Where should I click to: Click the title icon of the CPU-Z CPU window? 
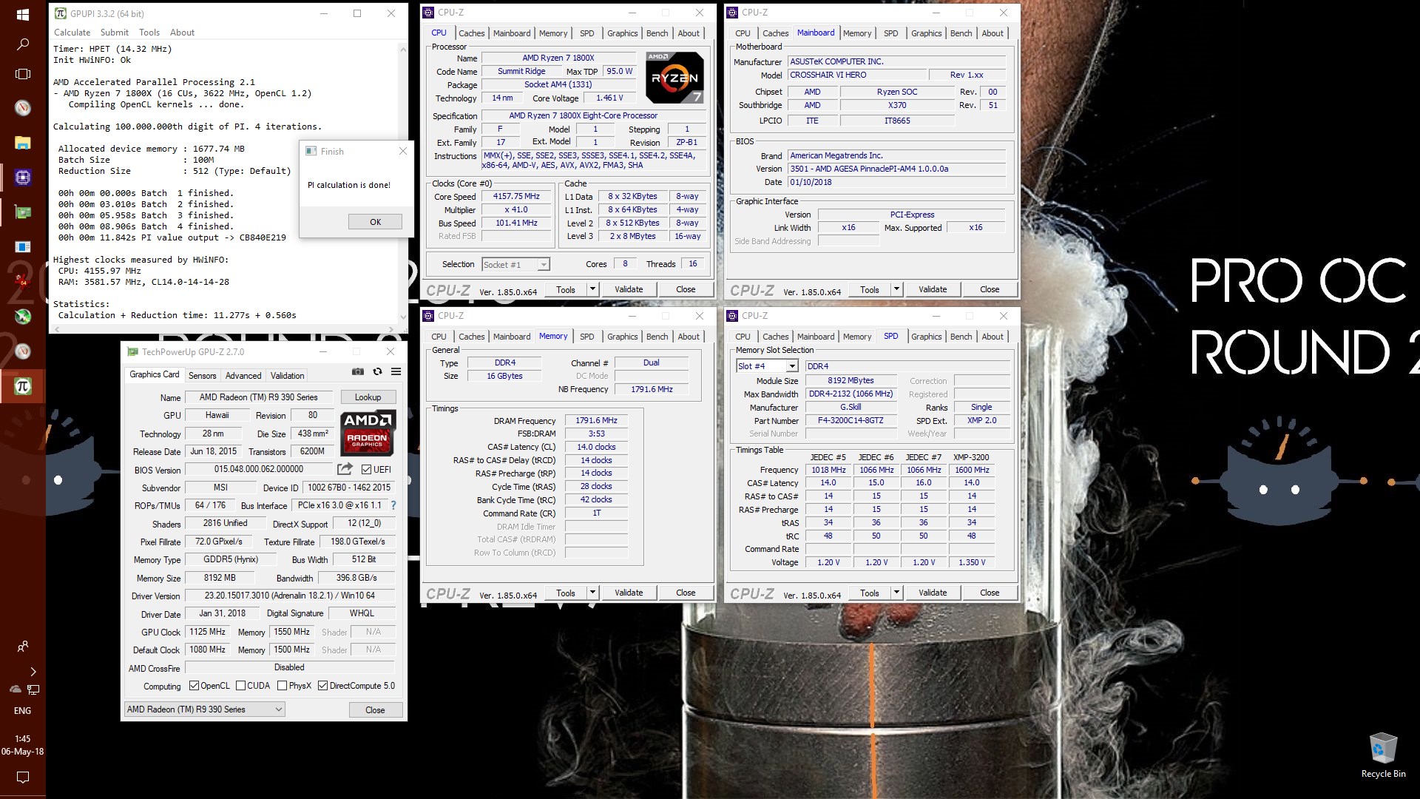428,13
